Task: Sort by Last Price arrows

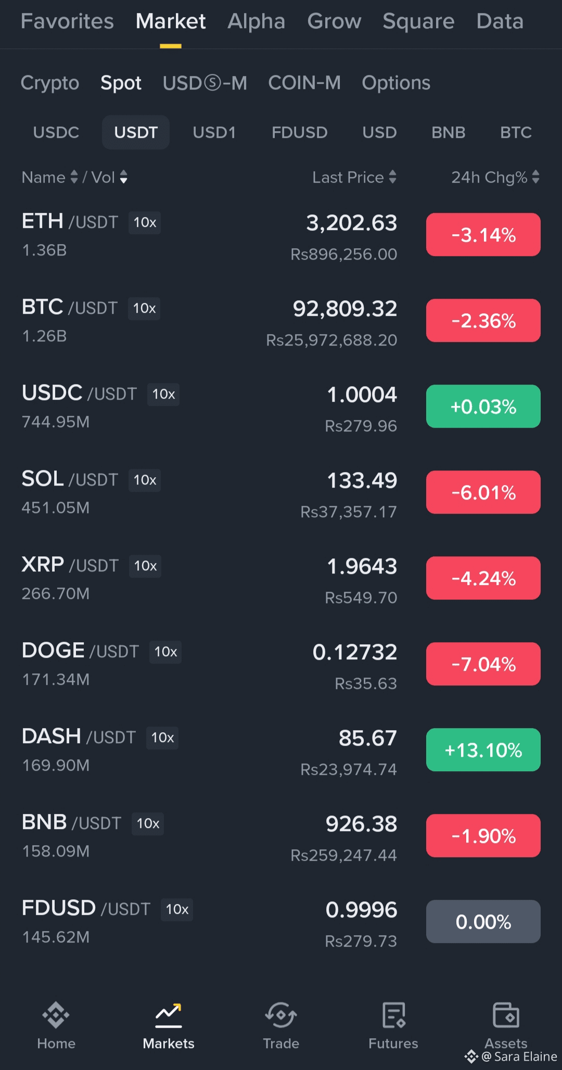Action: pyautogui.click(x=392, y=177)
